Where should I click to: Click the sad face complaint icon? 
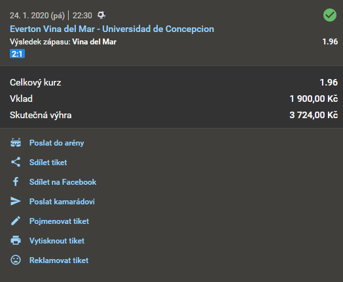[x=16, y=260]
